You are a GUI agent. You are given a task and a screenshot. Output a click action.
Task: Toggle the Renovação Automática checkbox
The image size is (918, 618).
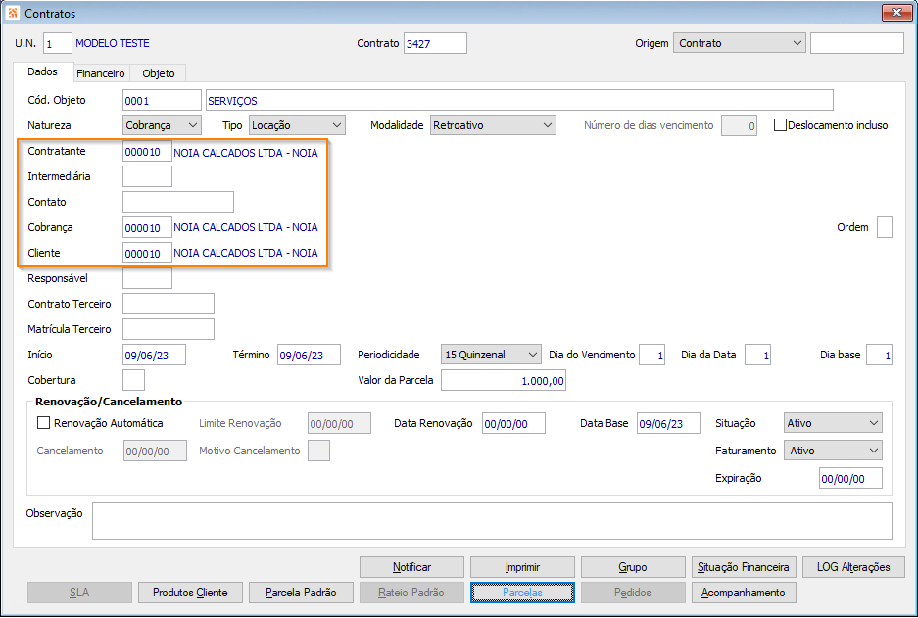[x=43, y=422]
